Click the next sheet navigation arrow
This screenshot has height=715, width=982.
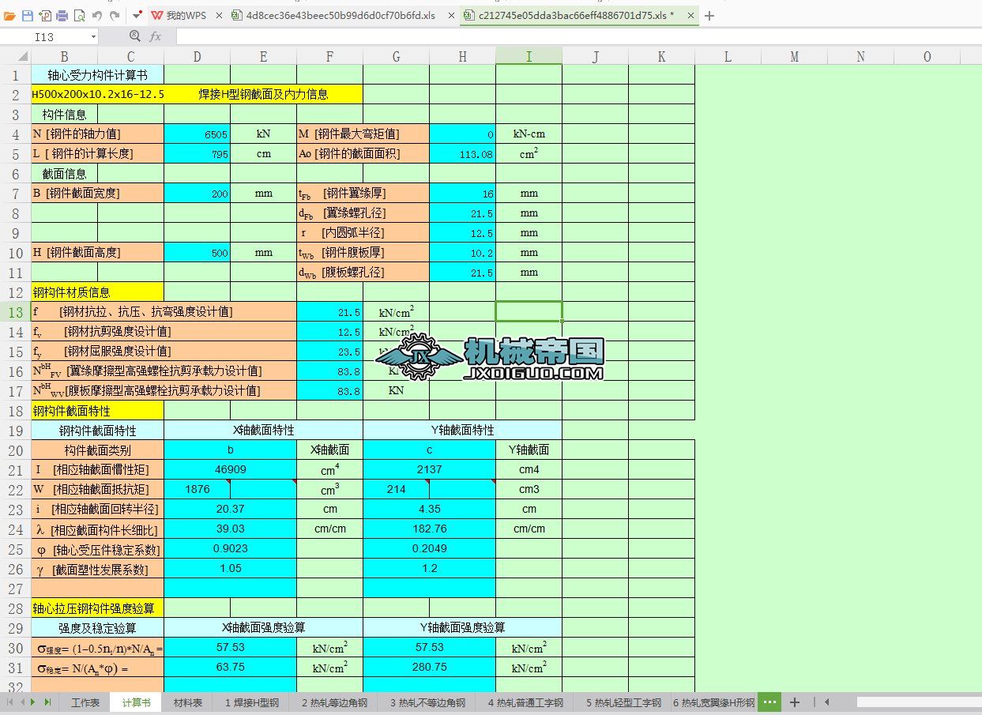(34, 702)
